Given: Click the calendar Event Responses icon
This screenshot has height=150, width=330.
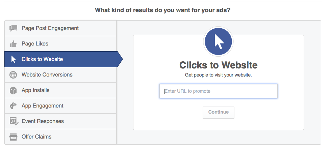Looking at the screenshot, I should point(14,121).
